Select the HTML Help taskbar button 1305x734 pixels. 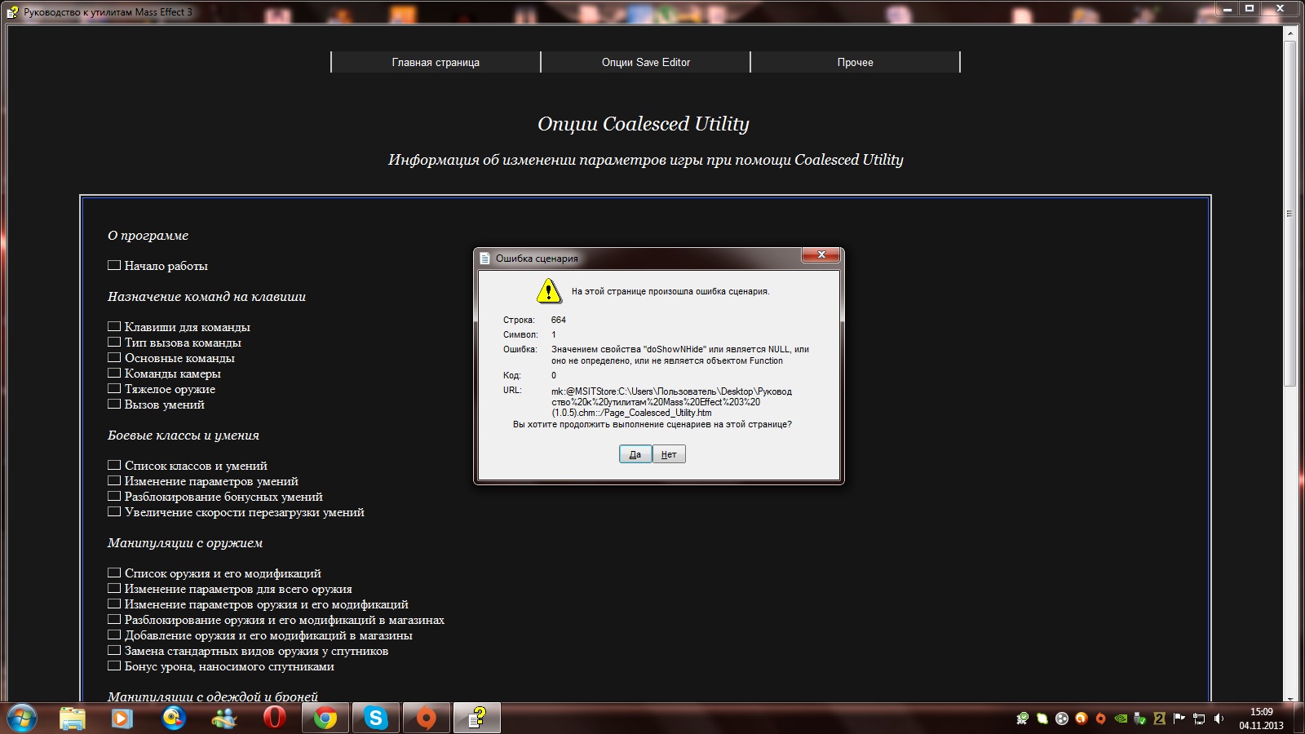pos(477,719)
